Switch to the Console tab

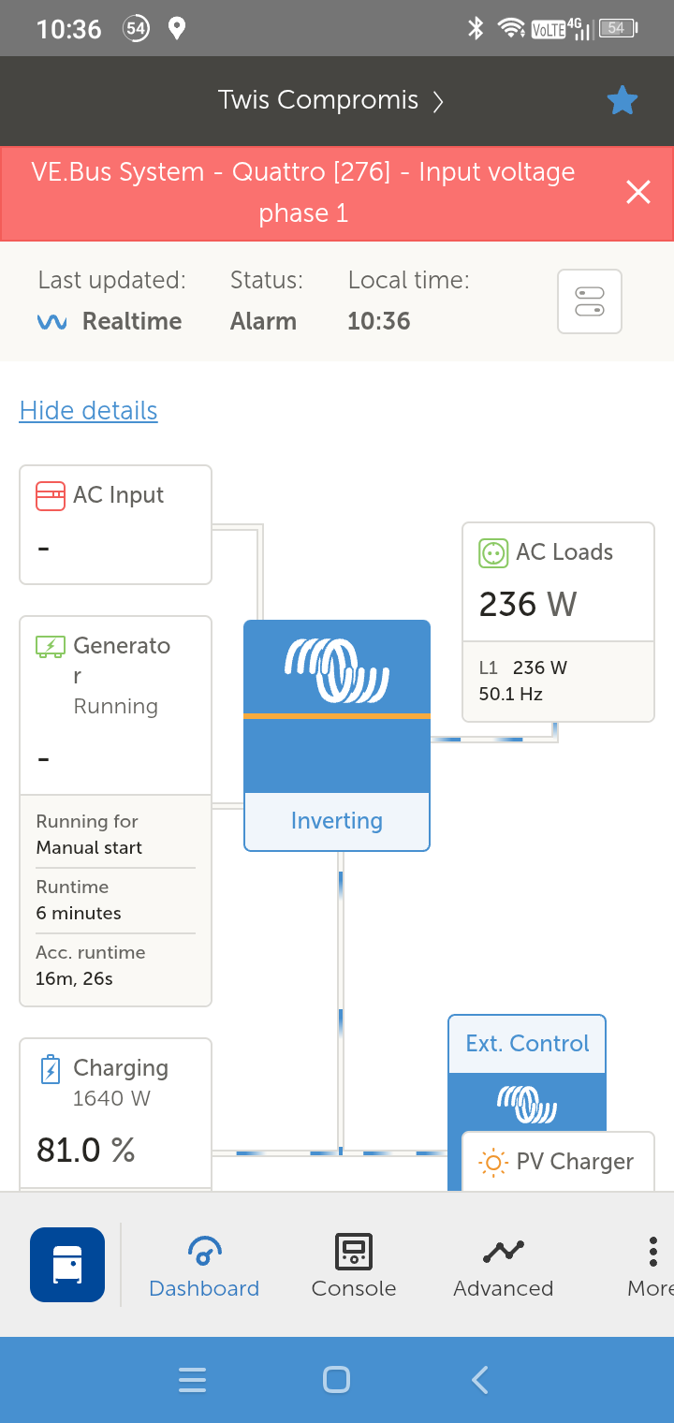(x=353, y=1266)
